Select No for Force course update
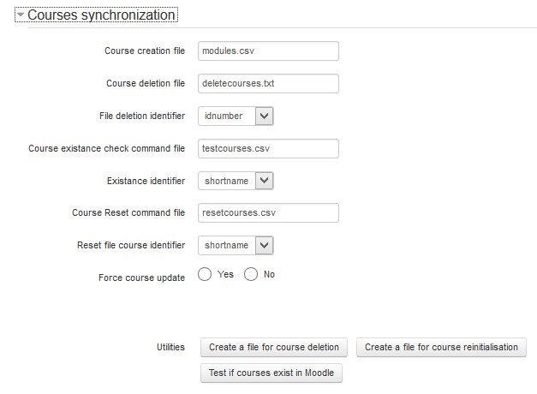This screenshot has width=537, height=394. (x=251, y=274)
